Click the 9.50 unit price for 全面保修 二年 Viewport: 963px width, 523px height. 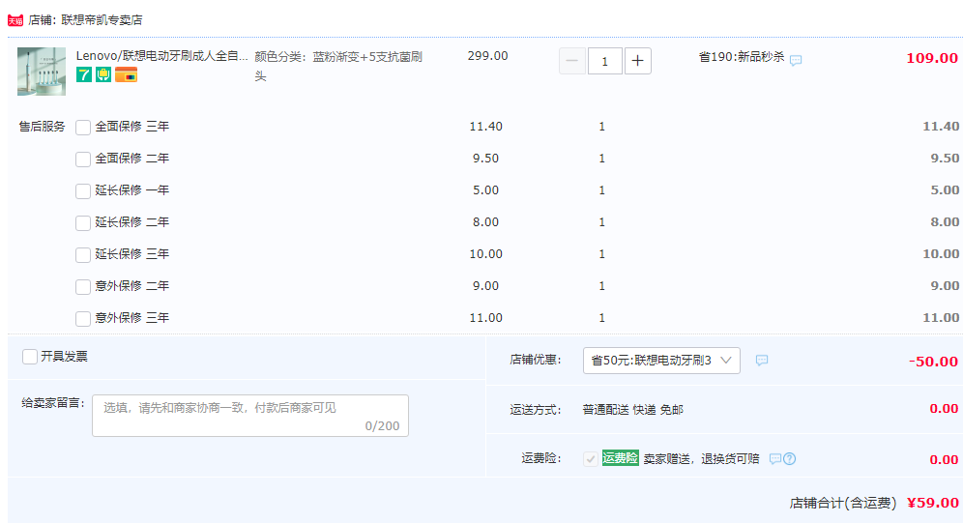tap(485, 159)
